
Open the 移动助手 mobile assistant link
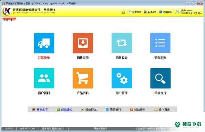(40, 109)
